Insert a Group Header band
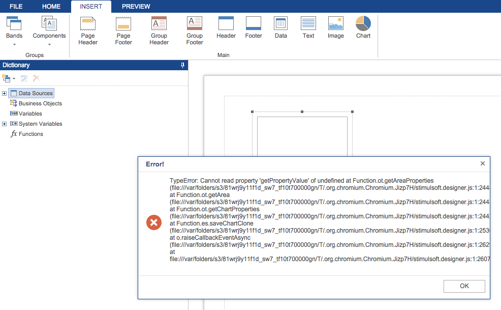This screenshot has height=310, width=501. [x=159, y=31]
